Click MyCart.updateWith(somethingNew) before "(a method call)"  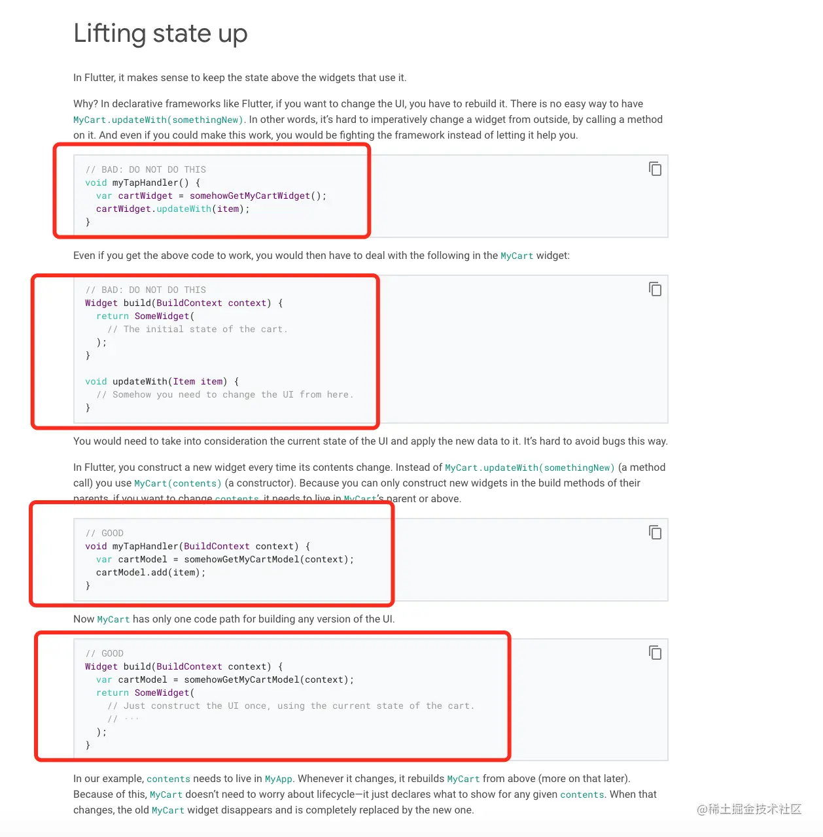pos(530,468)
